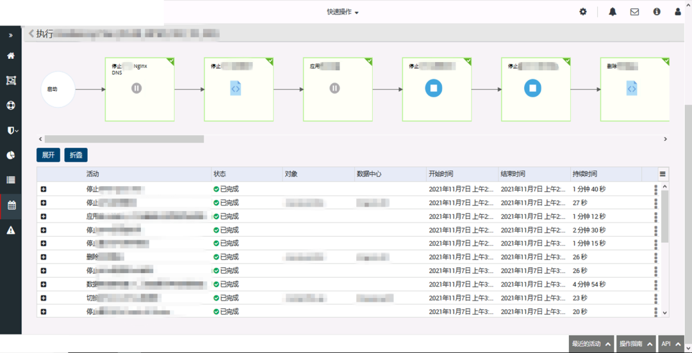This screenshot has height=353, width=692.
Task: Open row actions menu for first activity
Action: click(x=655, y=189)
